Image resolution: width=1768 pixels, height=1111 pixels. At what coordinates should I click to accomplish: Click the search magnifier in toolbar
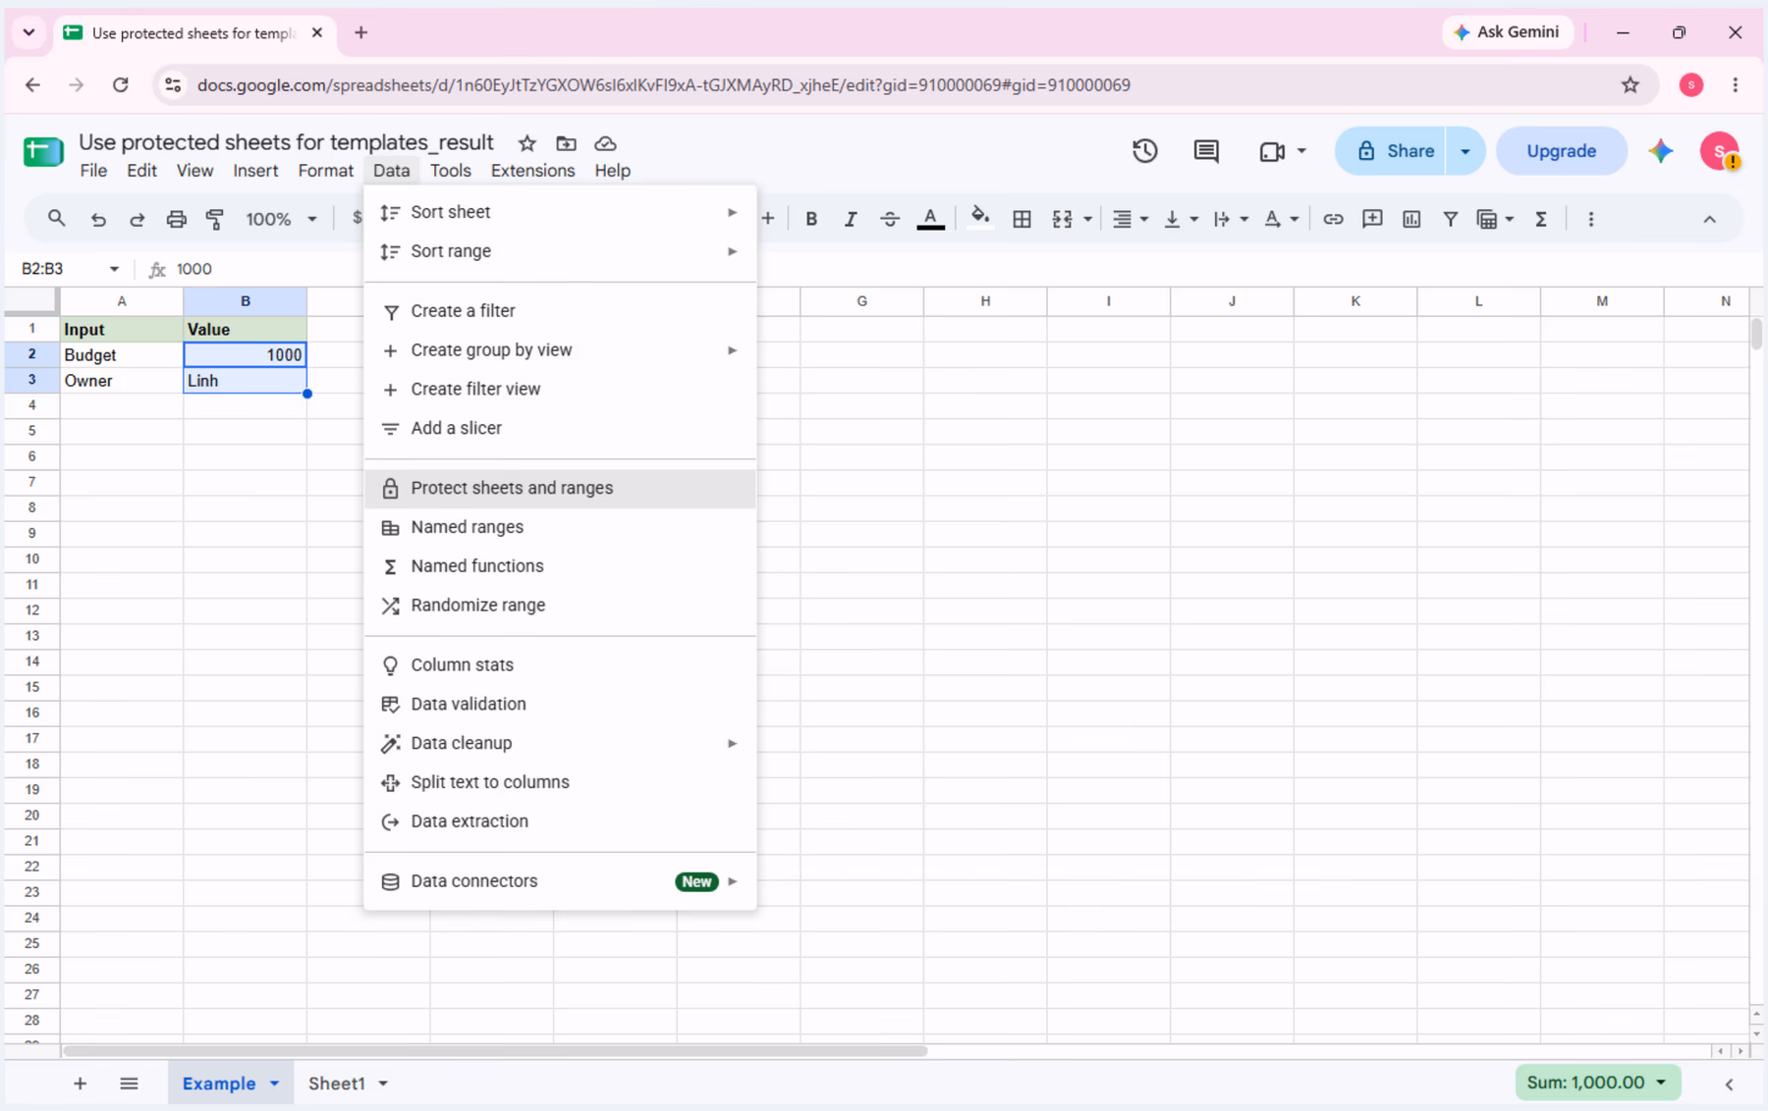coord(56,218)
